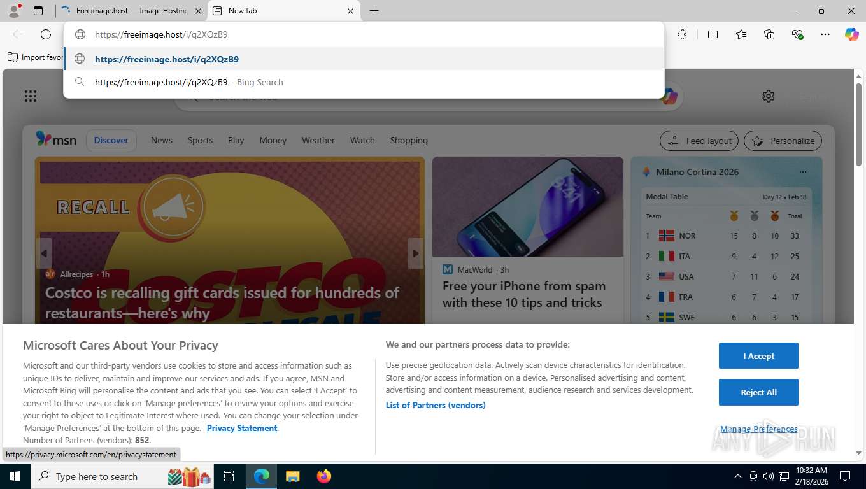866x489 pixels.
Task: Click Import favorites bar item
Action: (36, 57)
